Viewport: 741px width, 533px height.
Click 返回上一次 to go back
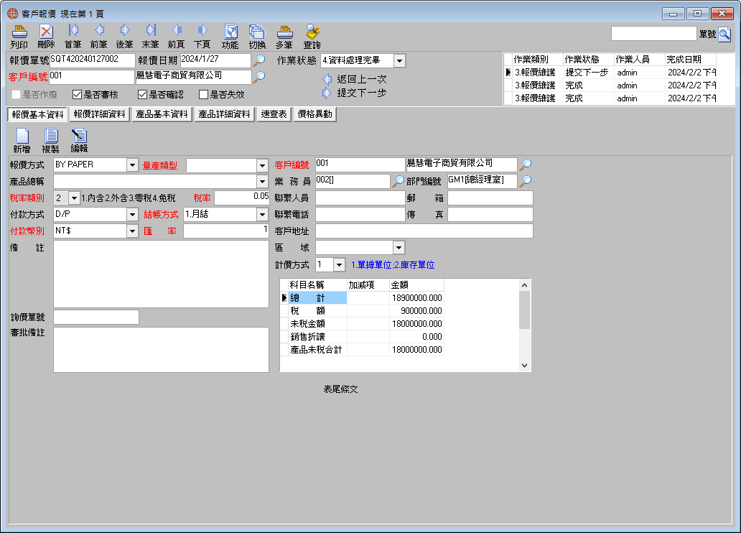click(x=355, y=79)
